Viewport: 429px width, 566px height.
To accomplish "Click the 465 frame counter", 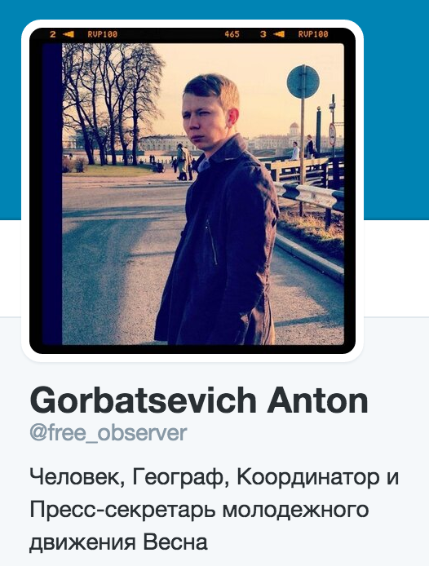I will pyautogui.click(x=232, y=34).
